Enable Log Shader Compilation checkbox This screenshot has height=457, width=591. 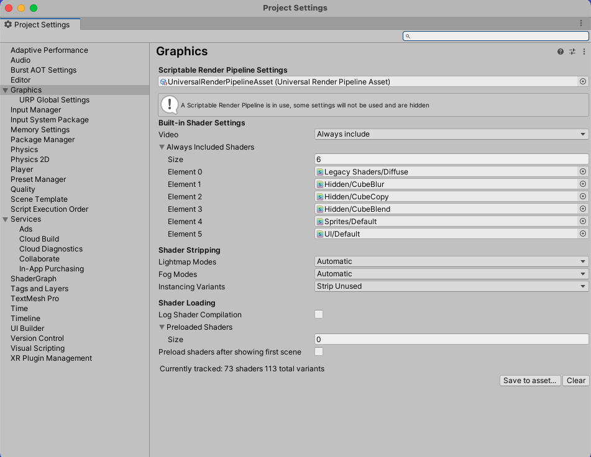pyautogui.click(x=319, y=315)
